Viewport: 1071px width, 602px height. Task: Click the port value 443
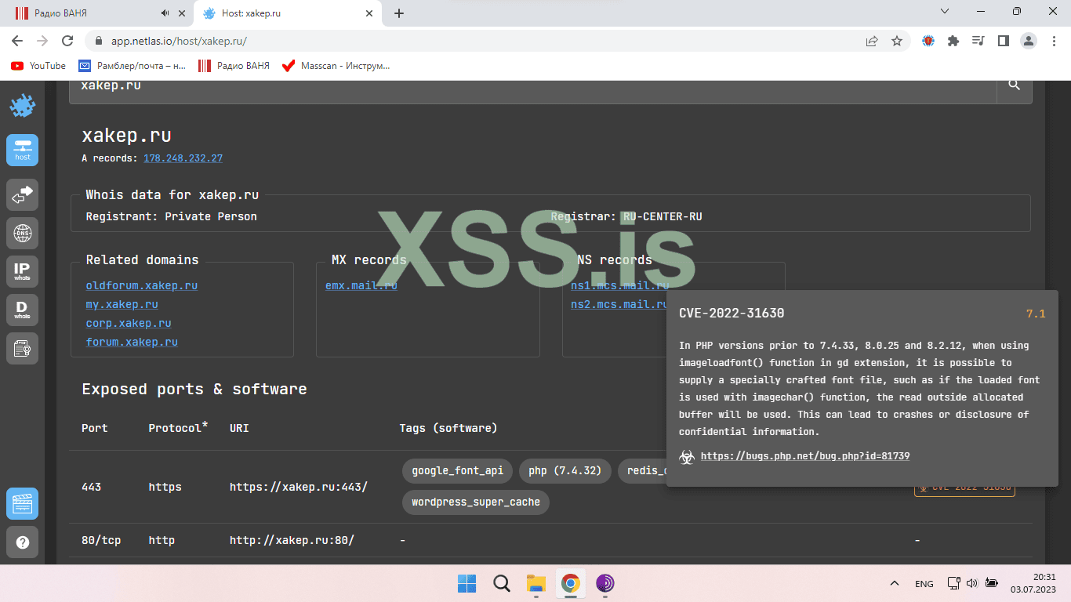point(92,487)
